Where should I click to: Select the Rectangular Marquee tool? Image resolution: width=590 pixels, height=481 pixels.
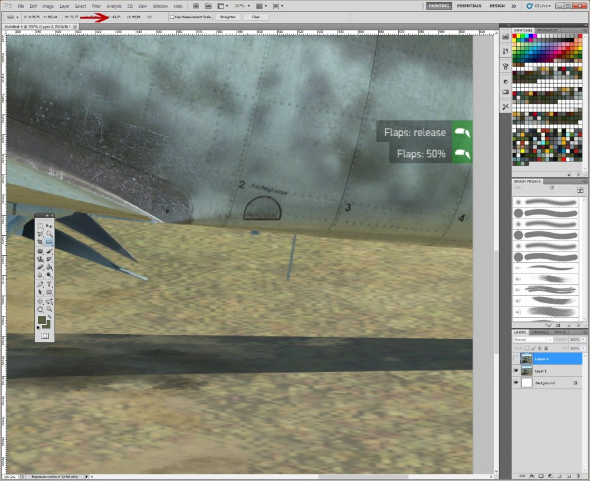40,226
